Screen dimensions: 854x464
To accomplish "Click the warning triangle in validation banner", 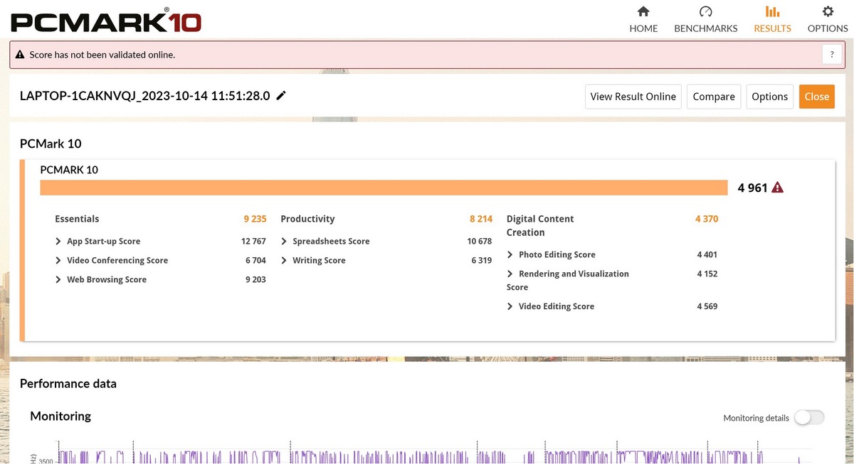I will coord(20,55).
